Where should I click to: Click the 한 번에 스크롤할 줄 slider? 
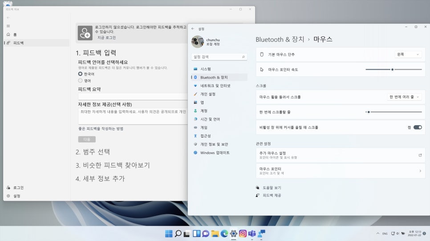point(393,112)
